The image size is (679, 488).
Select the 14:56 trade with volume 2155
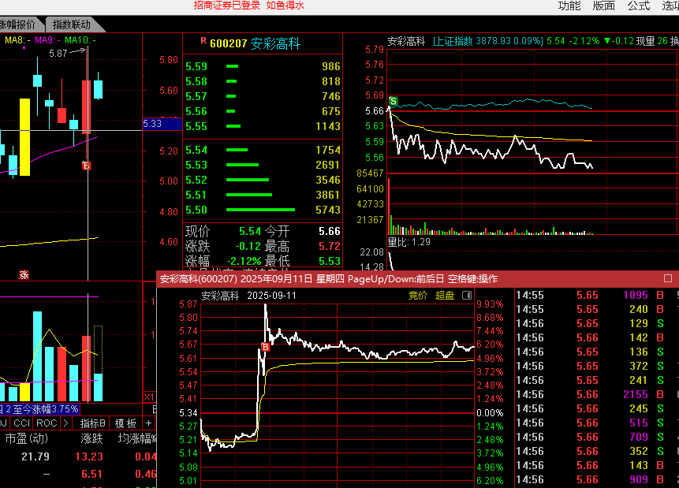click(591, 394)
